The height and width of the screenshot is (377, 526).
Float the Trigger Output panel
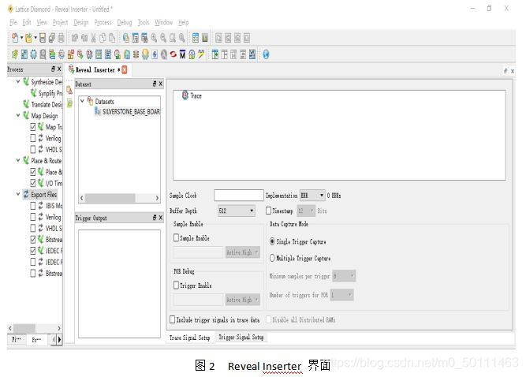(155, 218)
